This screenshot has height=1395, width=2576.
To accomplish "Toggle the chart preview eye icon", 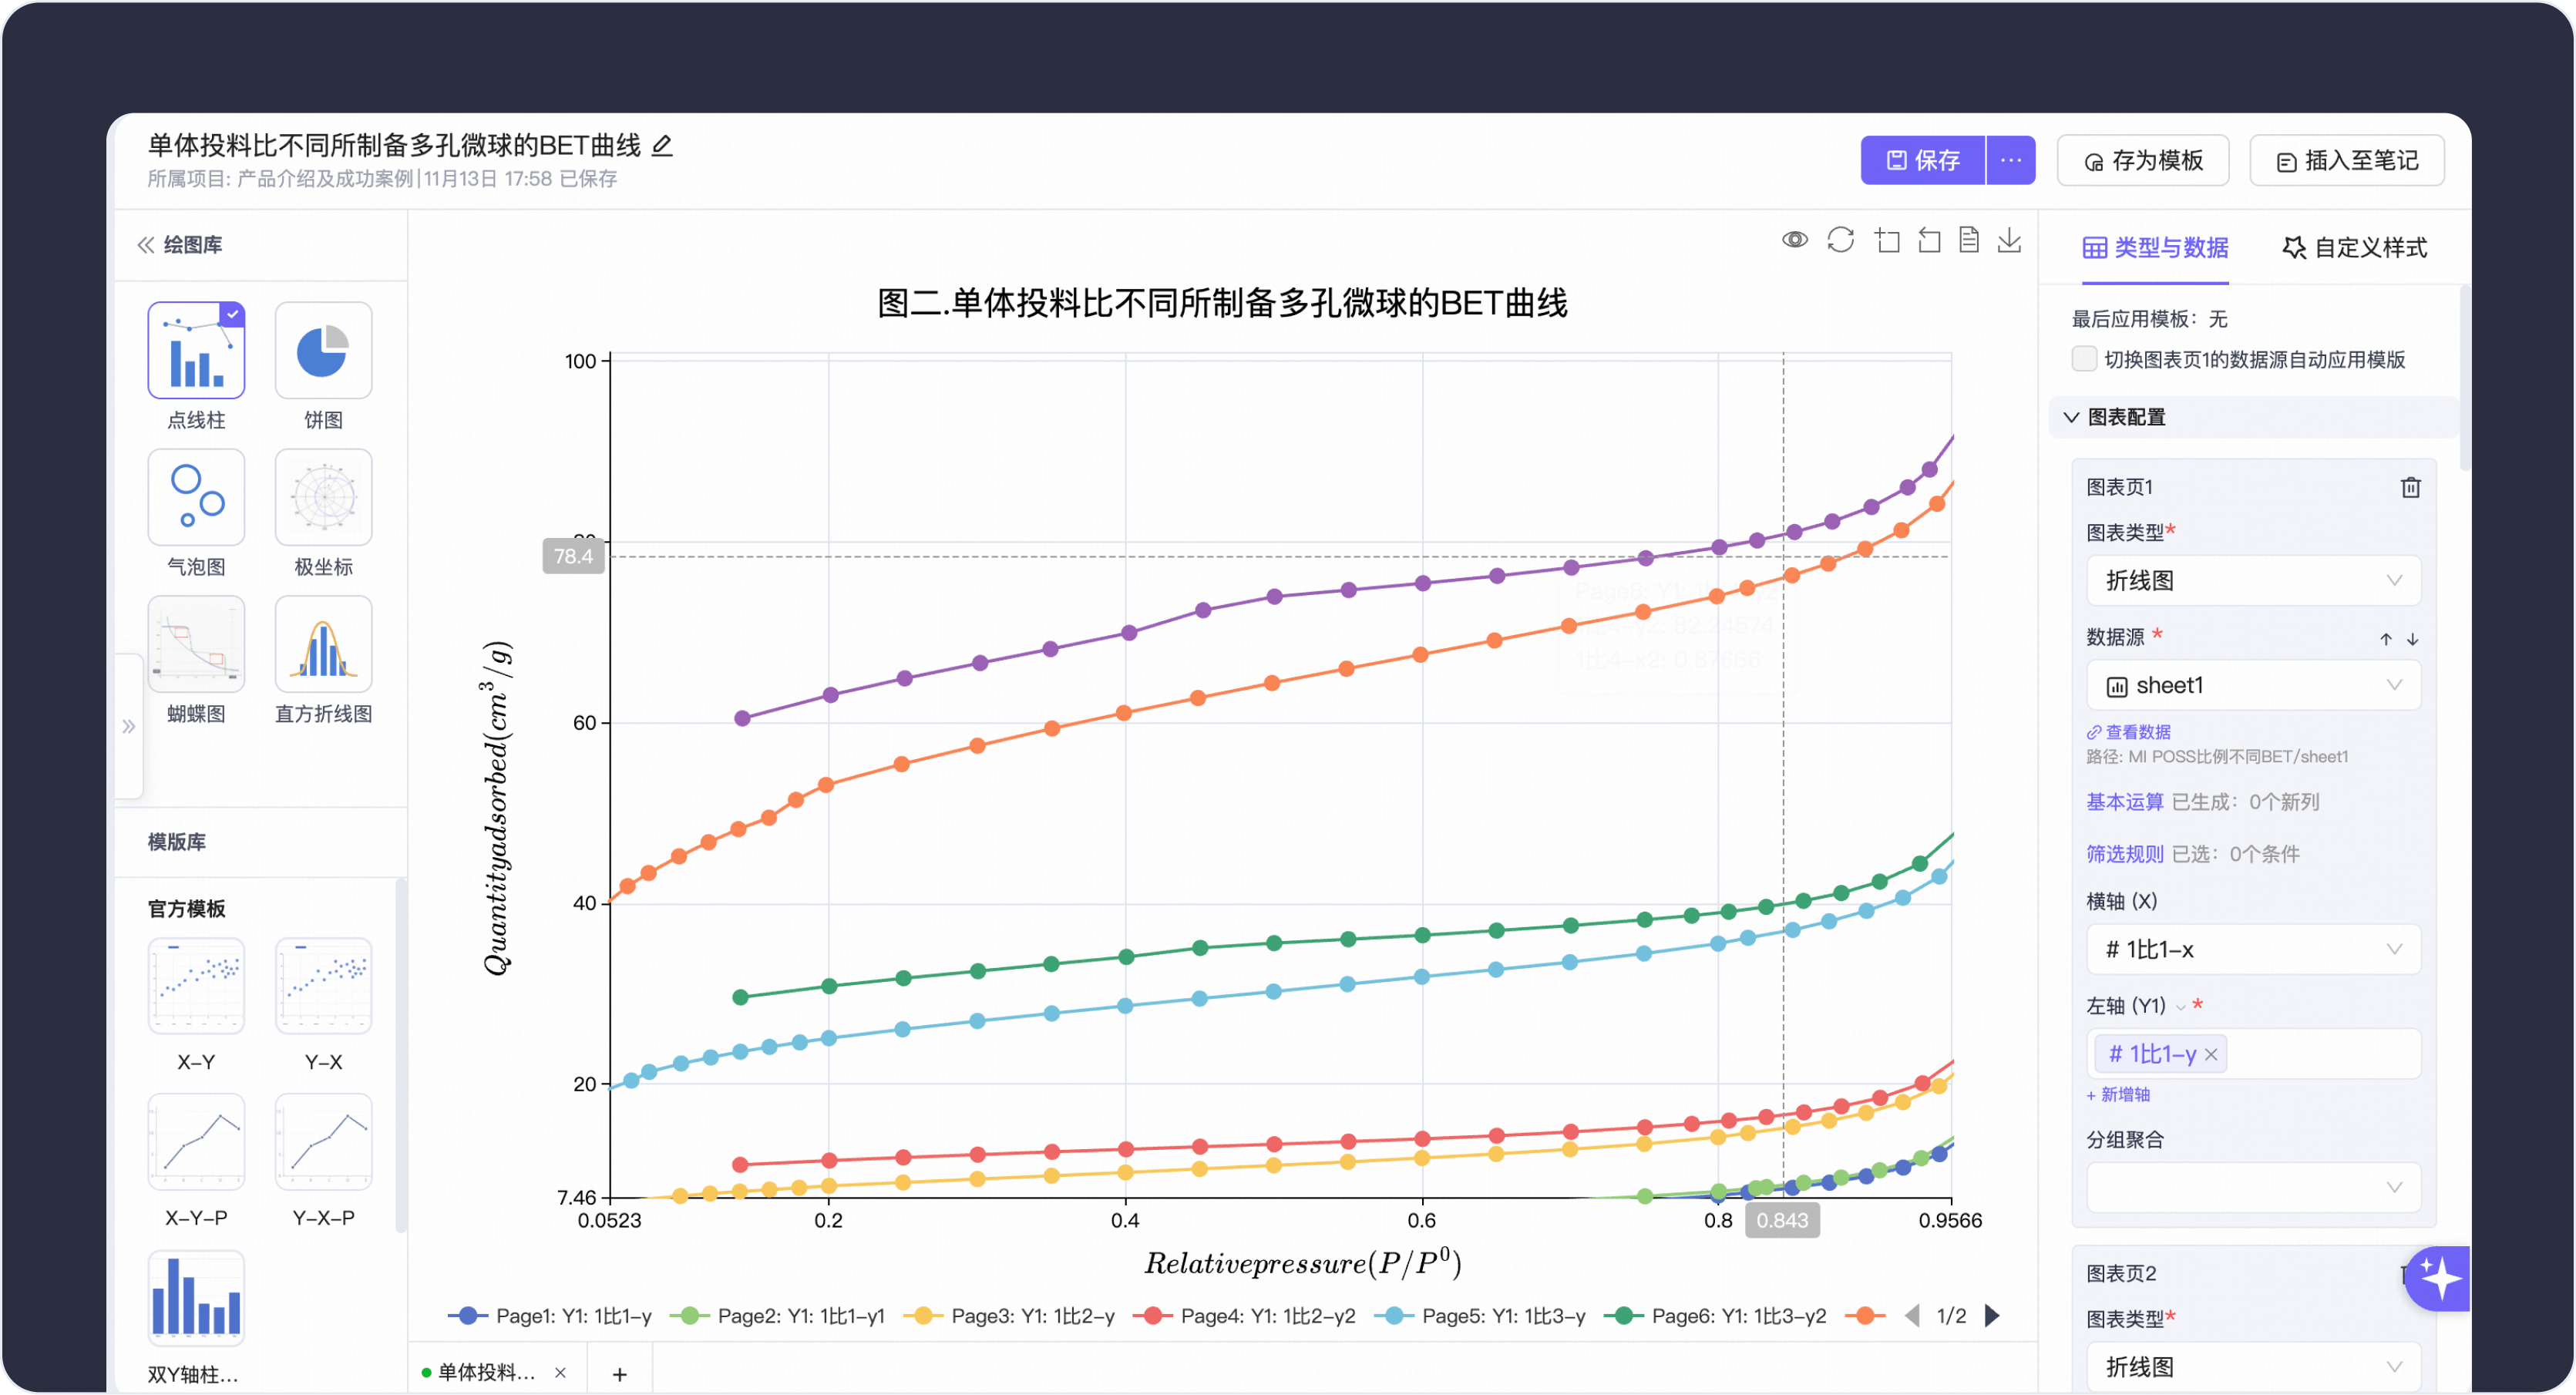I will (x=1795, y=240).
